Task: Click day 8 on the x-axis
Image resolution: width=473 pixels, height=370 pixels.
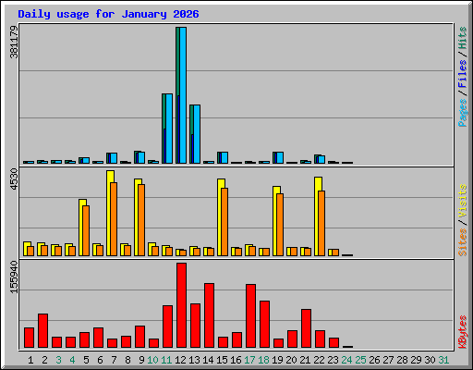Action: point(127,360)
